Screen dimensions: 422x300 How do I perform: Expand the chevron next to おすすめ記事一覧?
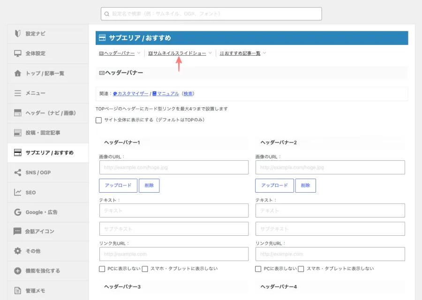264,53
